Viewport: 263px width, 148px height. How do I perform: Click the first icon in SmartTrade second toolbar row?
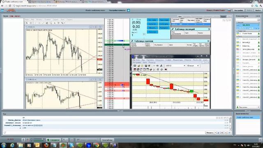pos(135,69)
